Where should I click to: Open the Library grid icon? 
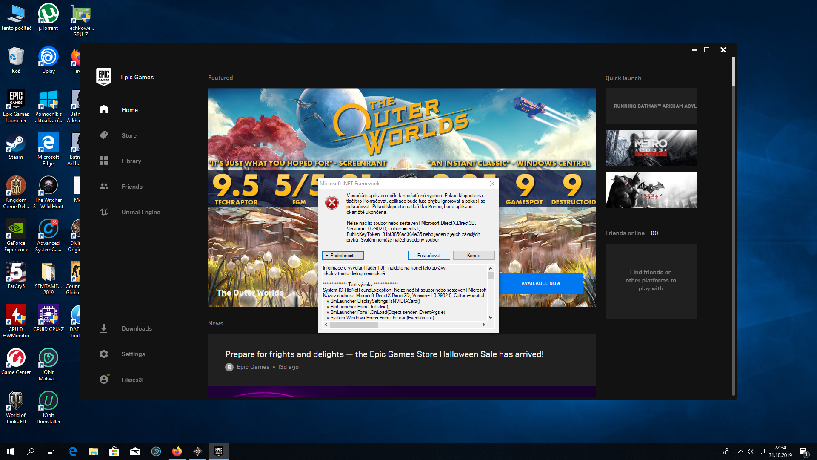tap(104, 161)
